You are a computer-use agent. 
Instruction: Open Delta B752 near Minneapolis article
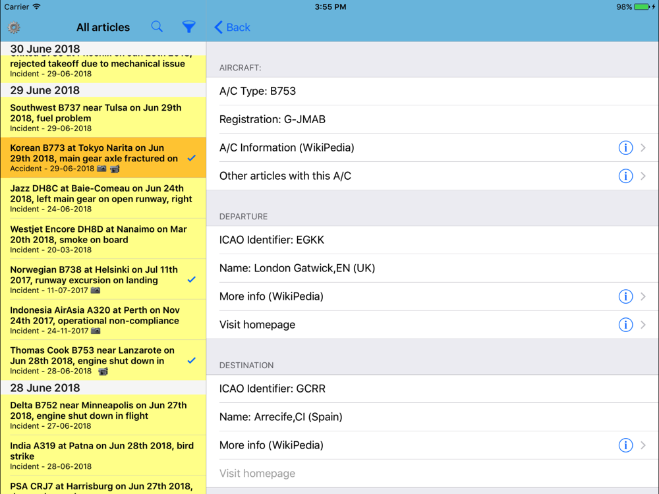[103, 415]
